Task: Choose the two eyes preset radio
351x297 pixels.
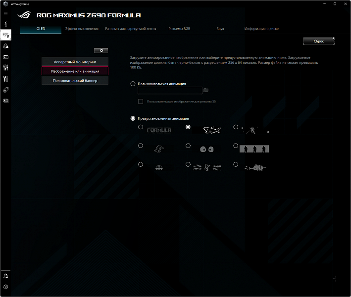Action: (188, 146)
